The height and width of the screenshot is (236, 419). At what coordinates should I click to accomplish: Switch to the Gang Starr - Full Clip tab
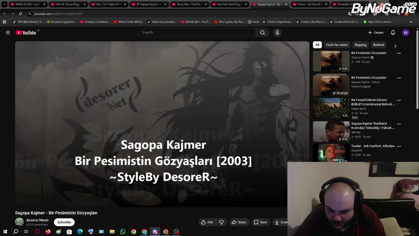[x=189, y=4]
